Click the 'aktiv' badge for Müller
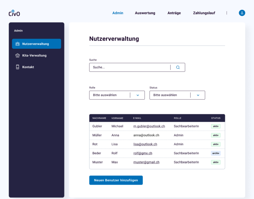Viewport: 254px width, 199px height. (216, 135)
